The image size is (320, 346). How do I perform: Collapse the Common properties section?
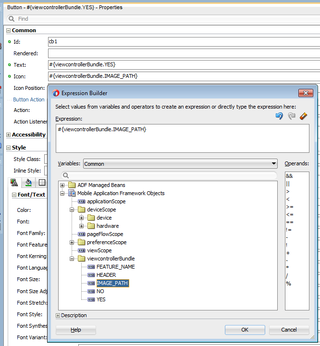(x=8, y=30)
